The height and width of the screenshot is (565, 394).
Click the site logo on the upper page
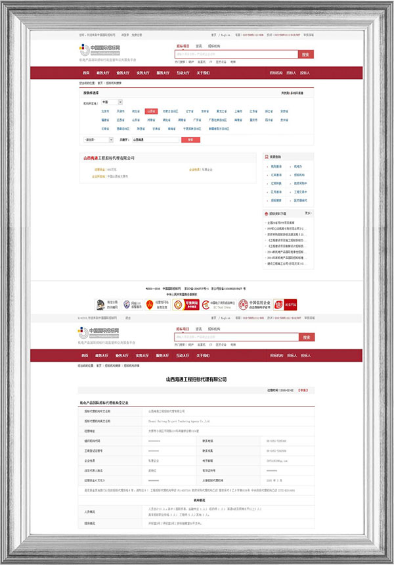click(x=99, y=49)
